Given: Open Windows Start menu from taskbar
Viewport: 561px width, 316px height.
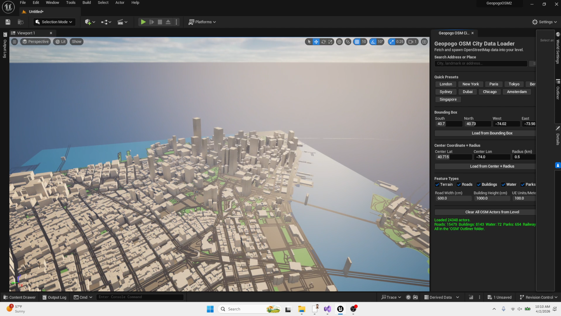Looking at the screenshot, I should [x=210, y=309].
